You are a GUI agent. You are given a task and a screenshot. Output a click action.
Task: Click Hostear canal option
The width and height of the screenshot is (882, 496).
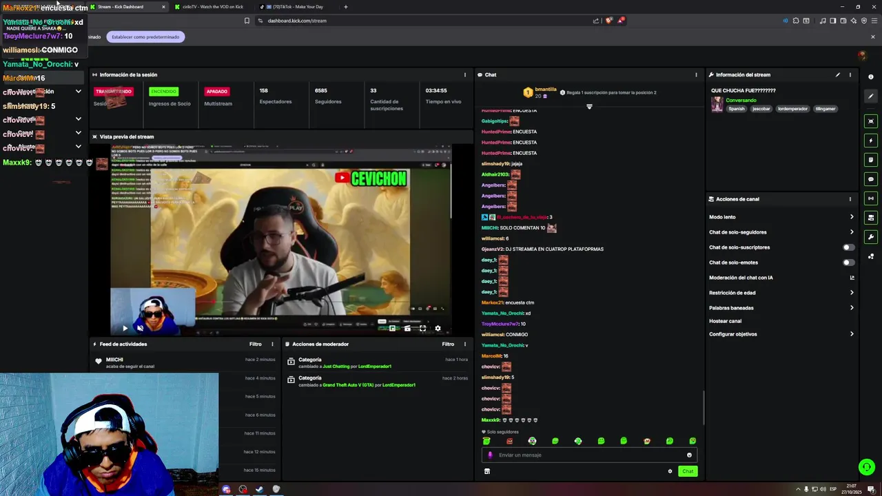click(725, 321)
